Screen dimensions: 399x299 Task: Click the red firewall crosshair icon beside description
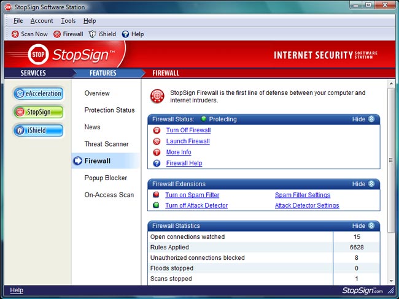click(157, 96)
